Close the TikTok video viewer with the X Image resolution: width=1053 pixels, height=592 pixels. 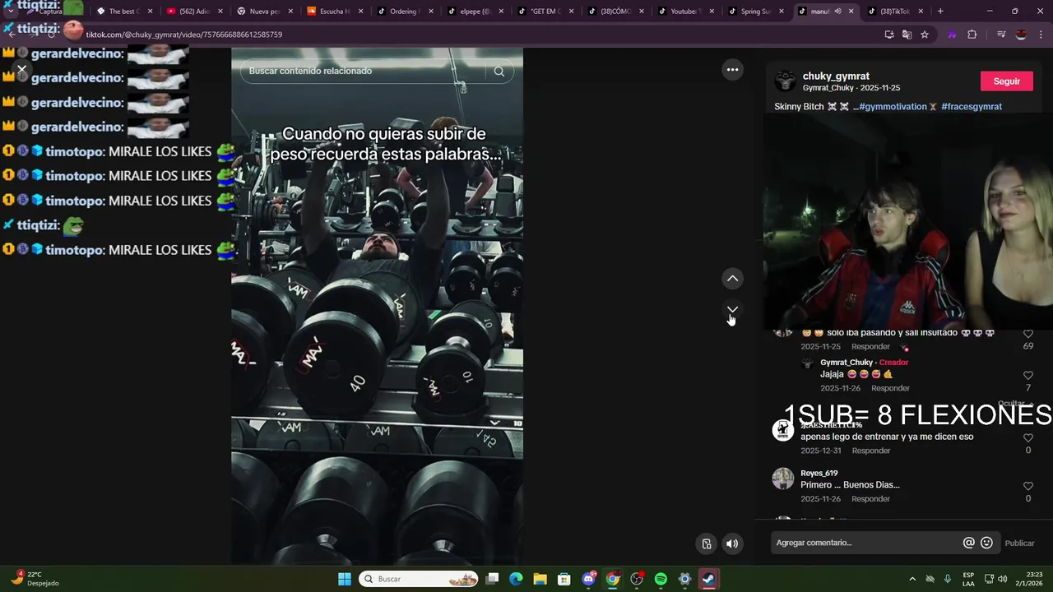[x=22, y=70]
